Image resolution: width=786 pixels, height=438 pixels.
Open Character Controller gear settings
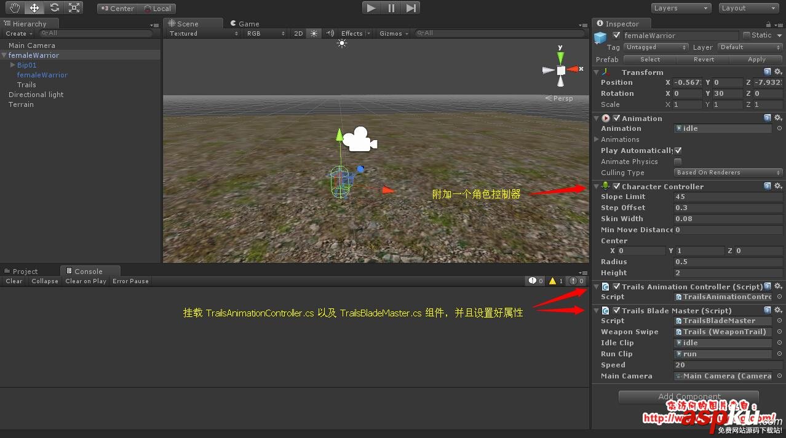pyautogui.click(x=778, y=186)
